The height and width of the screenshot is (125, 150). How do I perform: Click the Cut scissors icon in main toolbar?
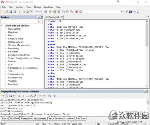19,12
